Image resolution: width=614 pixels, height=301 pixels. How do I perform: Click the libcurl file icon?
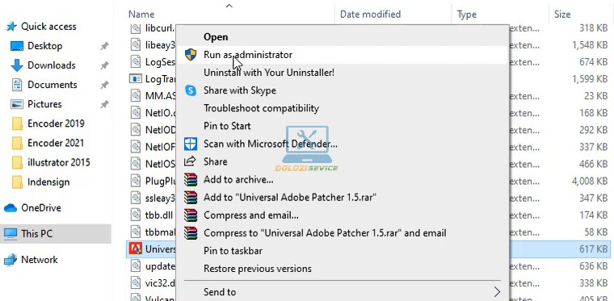(x=136, y=28)
